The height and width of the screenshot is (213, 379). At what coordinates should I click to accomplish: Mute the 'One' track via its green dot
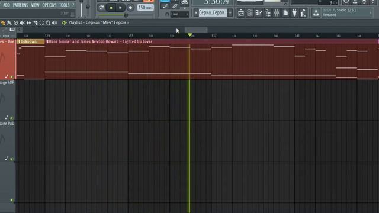pos(12,77)
